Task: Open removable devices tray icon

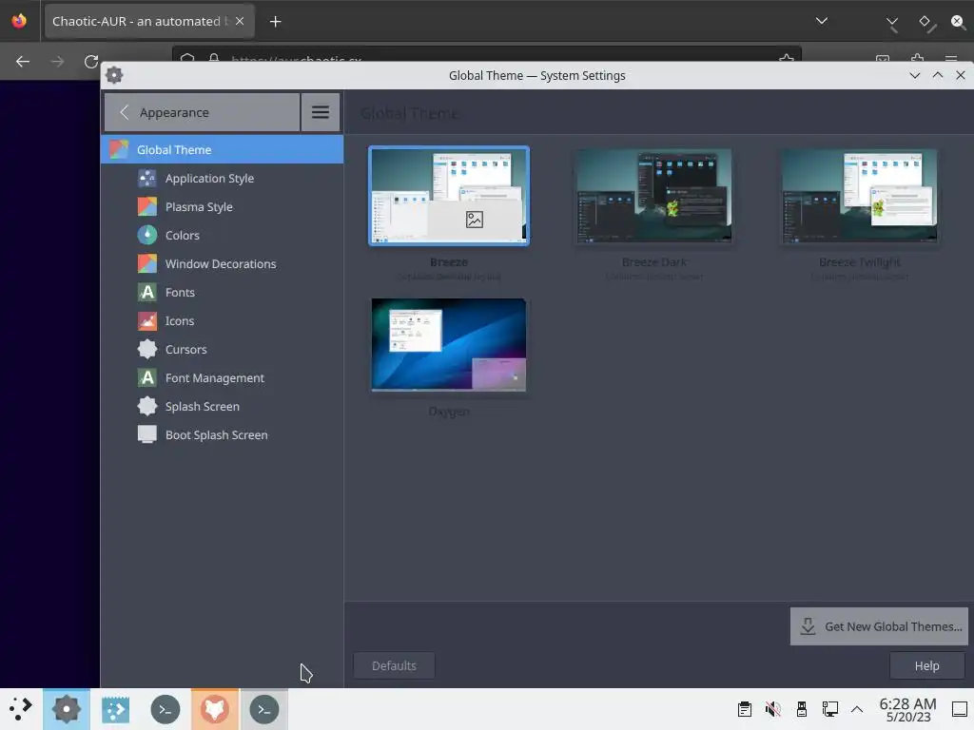Action: pos(801,709)
